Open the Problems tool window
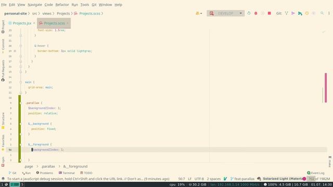 pos(44,173)
